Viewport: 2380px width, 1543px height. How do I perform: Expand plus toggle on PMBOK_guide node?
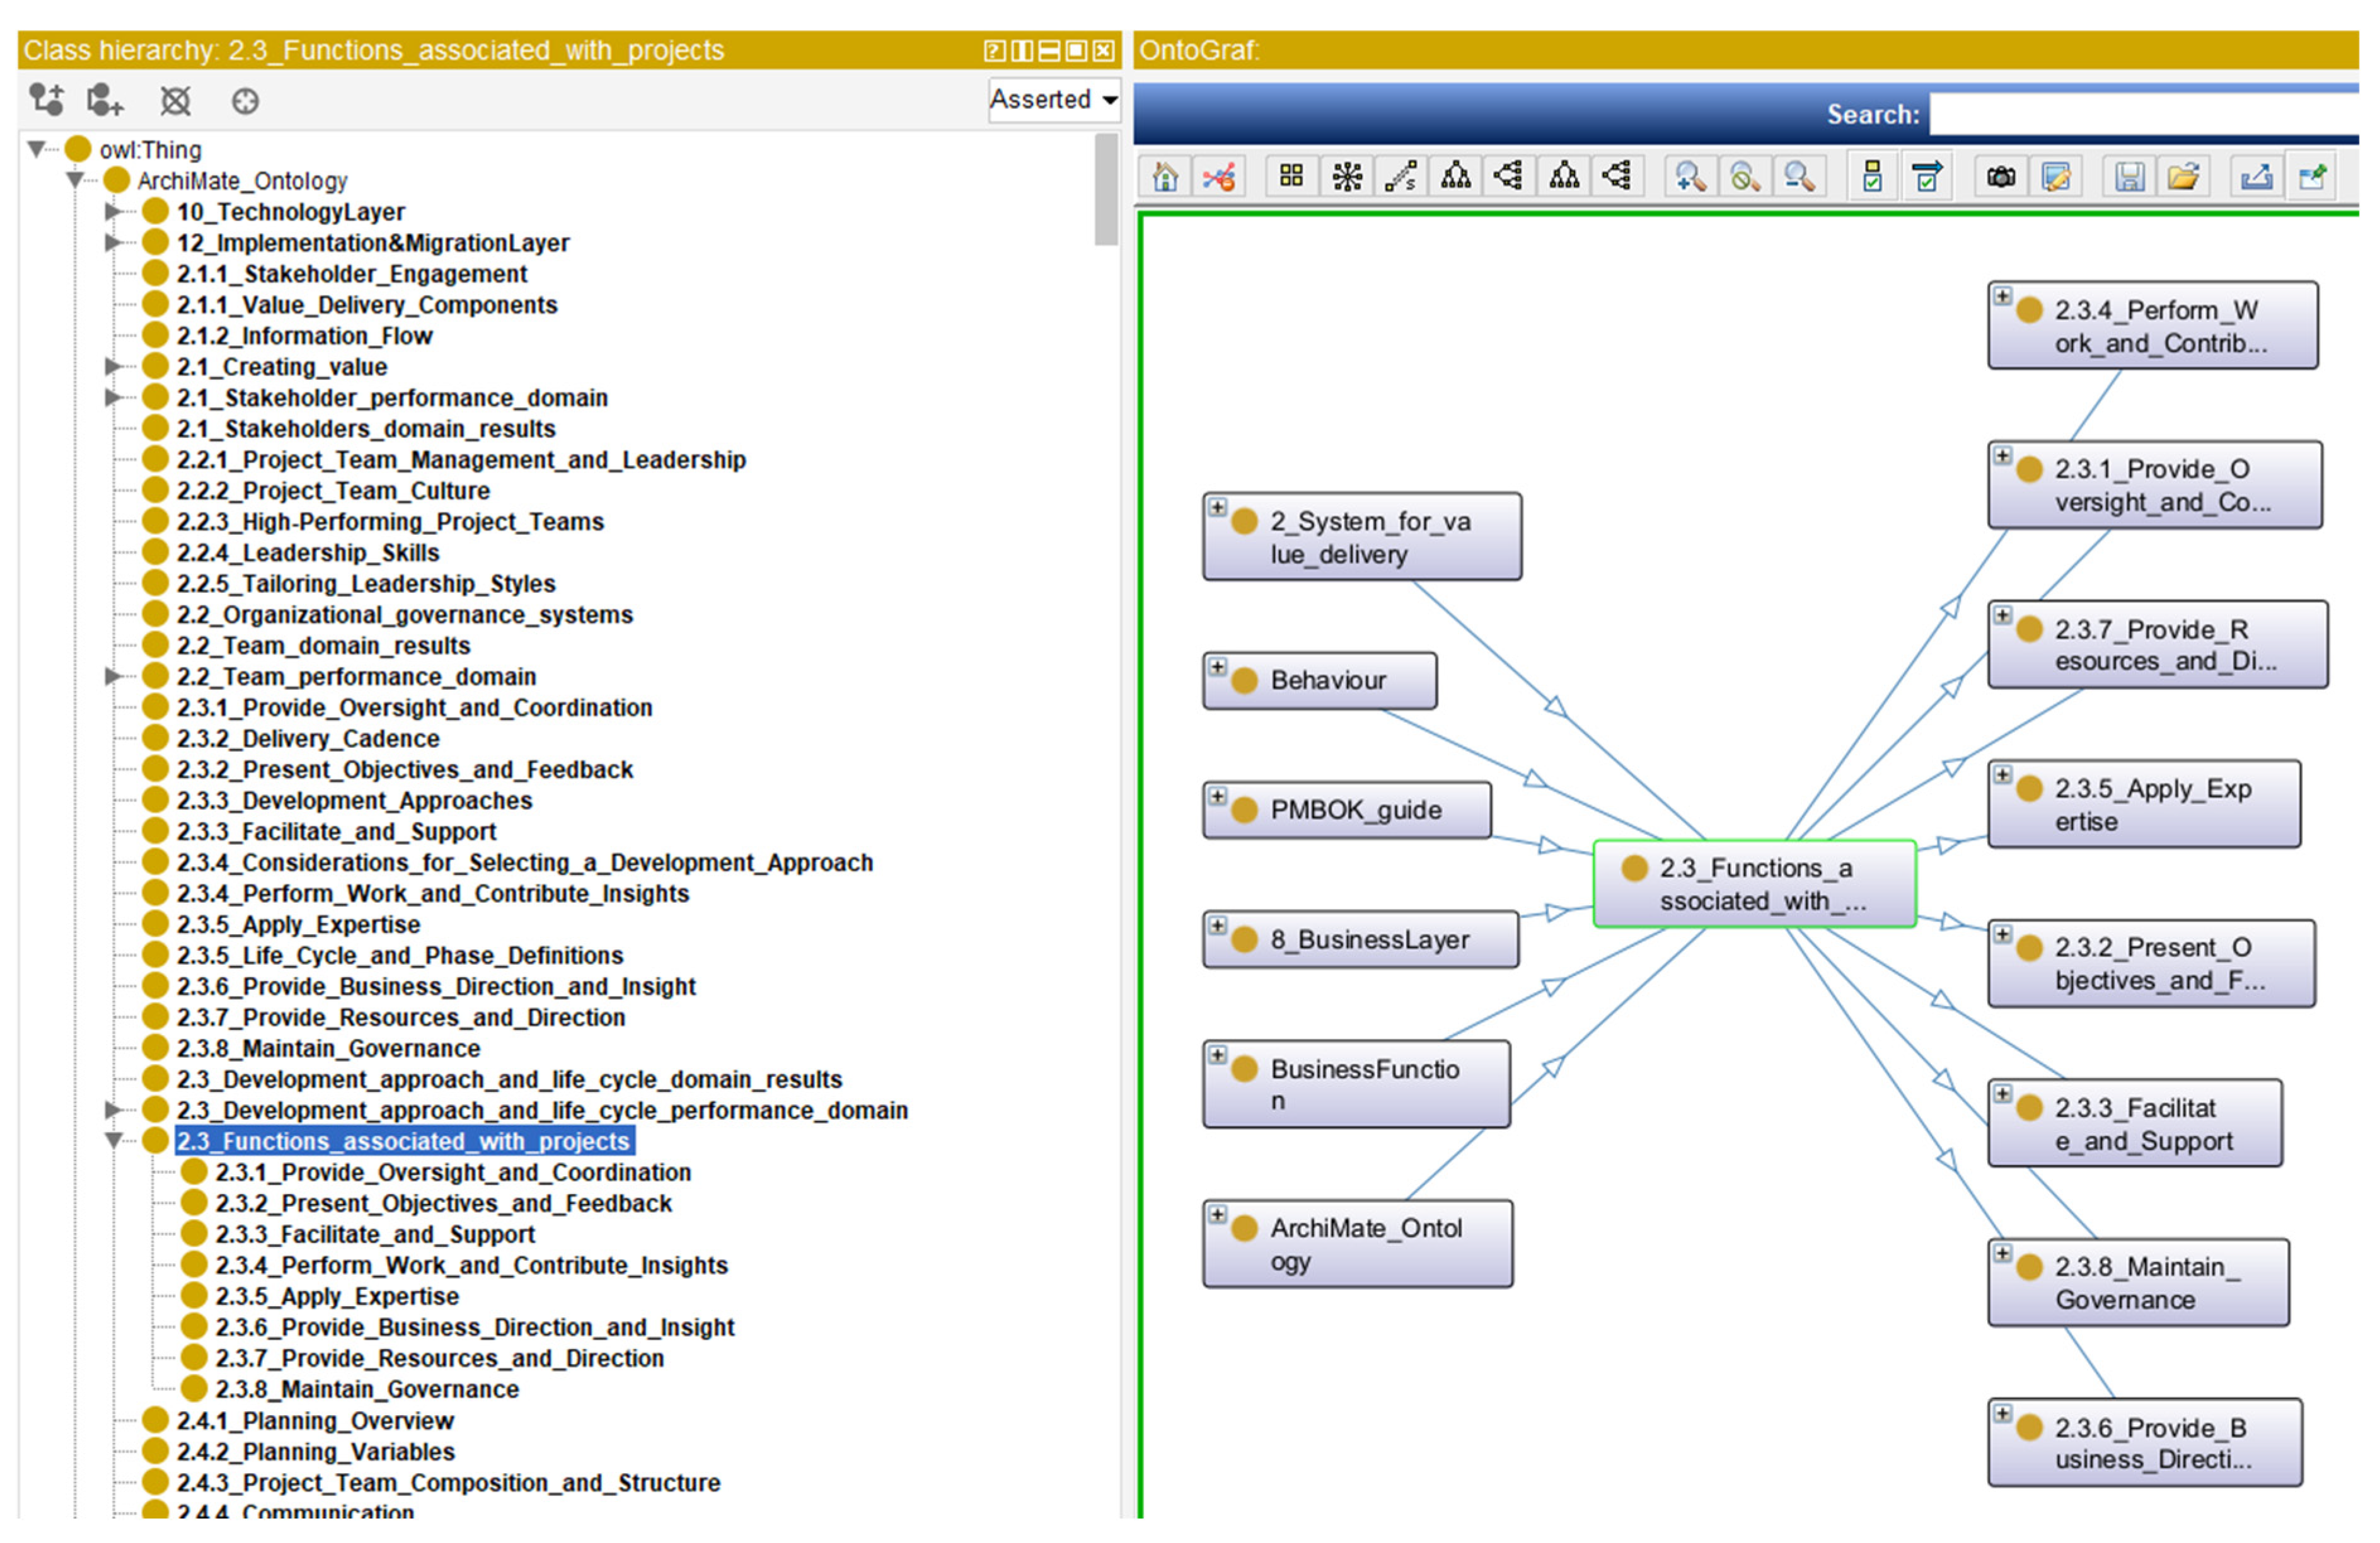click(x=1217, y=796)
